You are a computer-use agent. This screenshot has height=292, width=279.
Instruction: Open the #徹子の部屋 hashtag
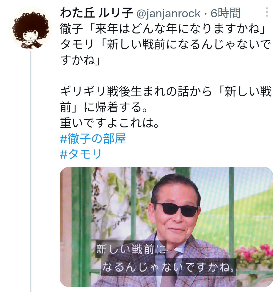tap(93, 139)
